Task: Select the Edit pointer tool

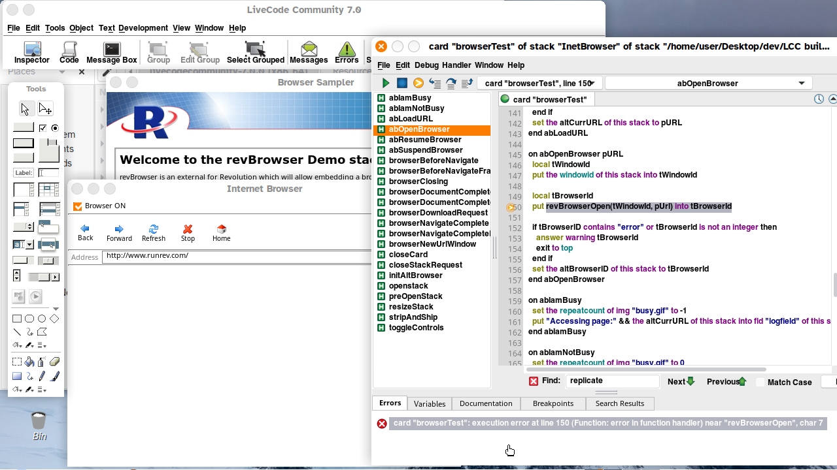Action: [x=45, y=108]
